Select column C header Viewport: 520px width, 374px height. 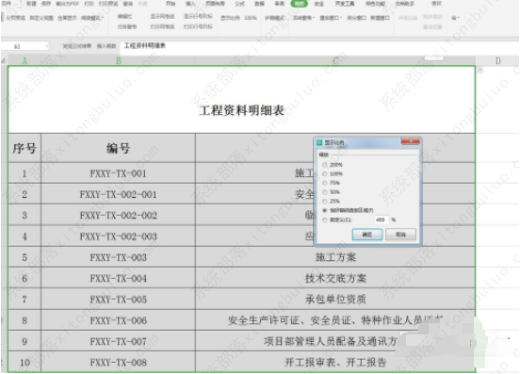pyautogui.click(x=335, y=61)
